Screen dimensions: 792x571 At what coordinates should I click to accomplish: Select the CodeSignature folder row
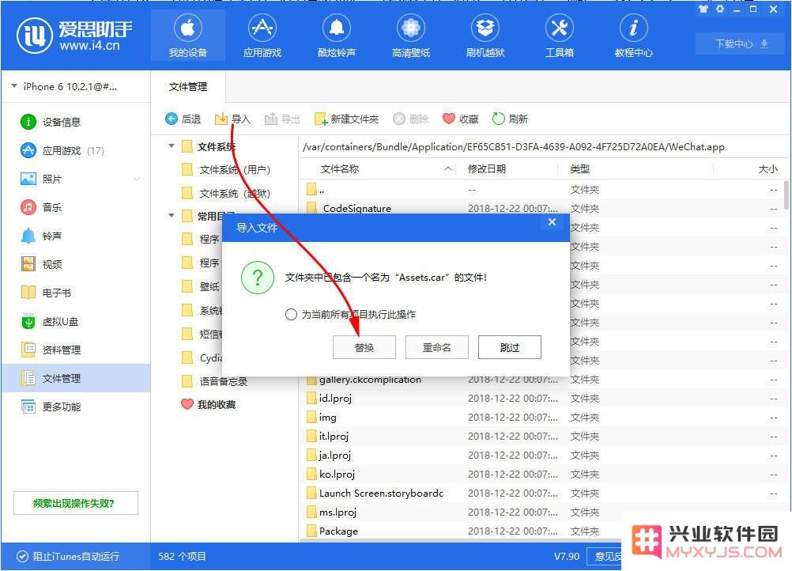pyautogui.click(x=541, y=208)
